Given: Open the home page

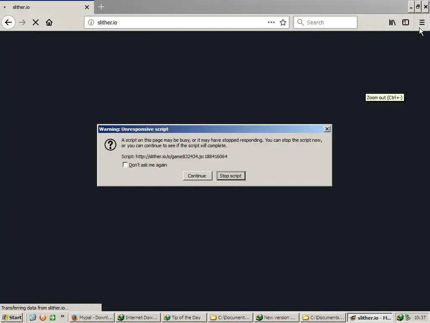Looking at the screenshot, I should tap(49, 22).
